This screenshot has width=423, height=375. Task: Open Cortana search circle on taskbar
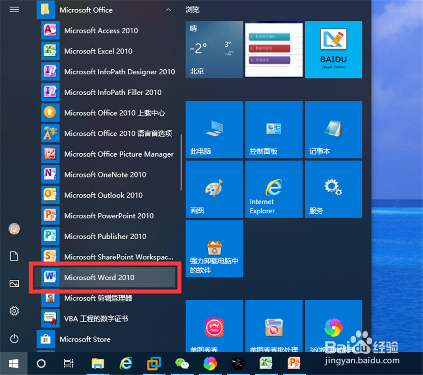41,364
